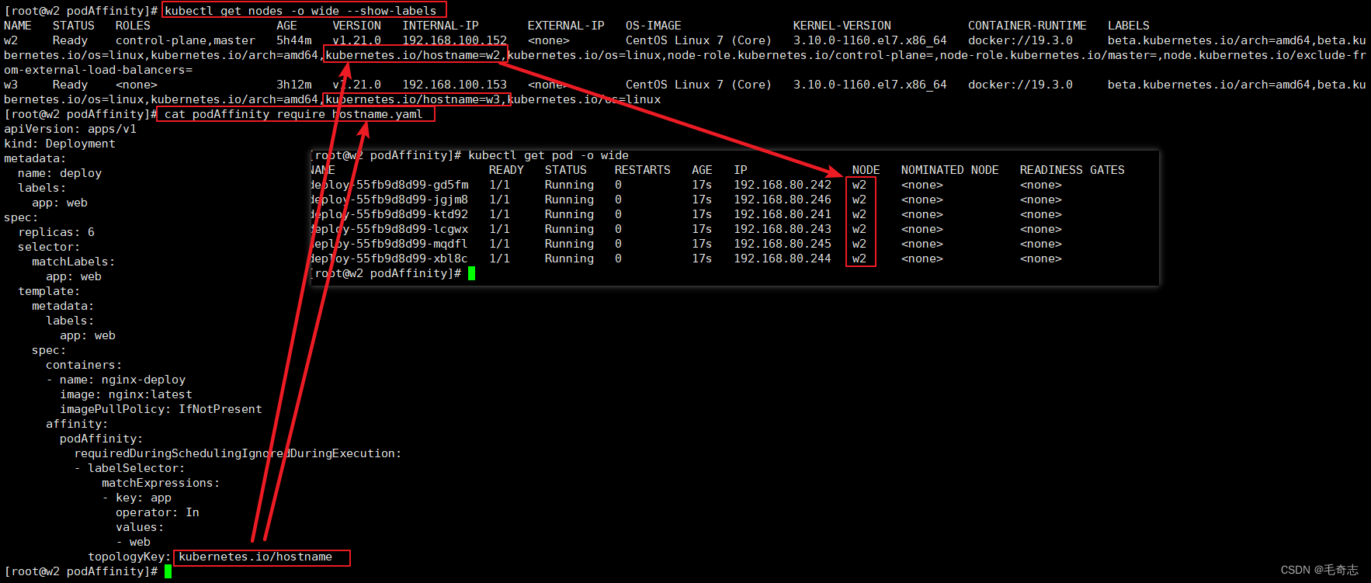Click the 'image: nginx:latest' line
Image resolution: width=1371 pixels, height=583 pixels.
pyautogui.click(x=126, y=394)
